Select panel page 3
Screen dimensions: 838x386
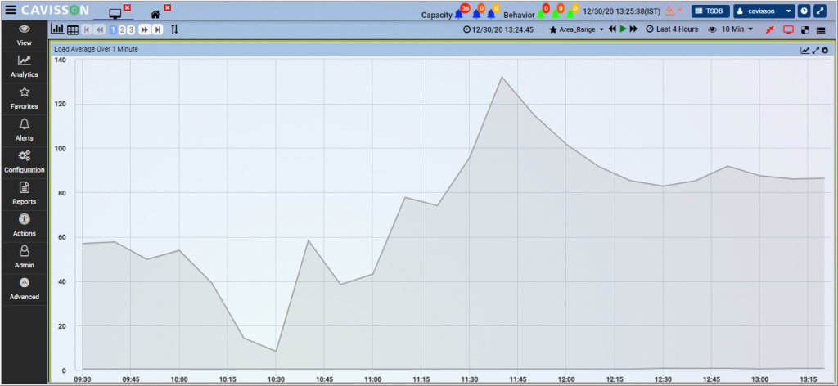(130, 30)
